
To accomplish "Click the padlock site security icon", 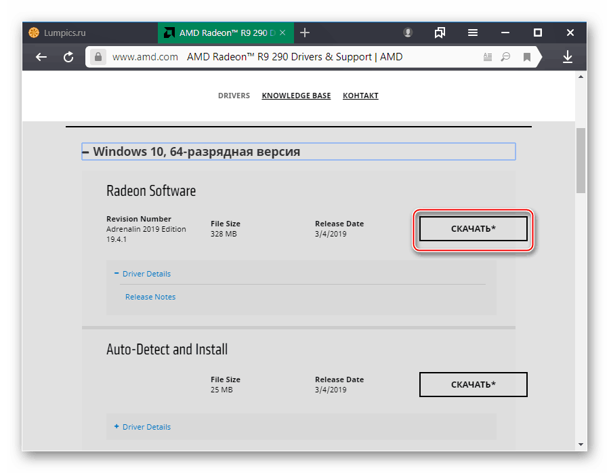I will click(98, 57).
